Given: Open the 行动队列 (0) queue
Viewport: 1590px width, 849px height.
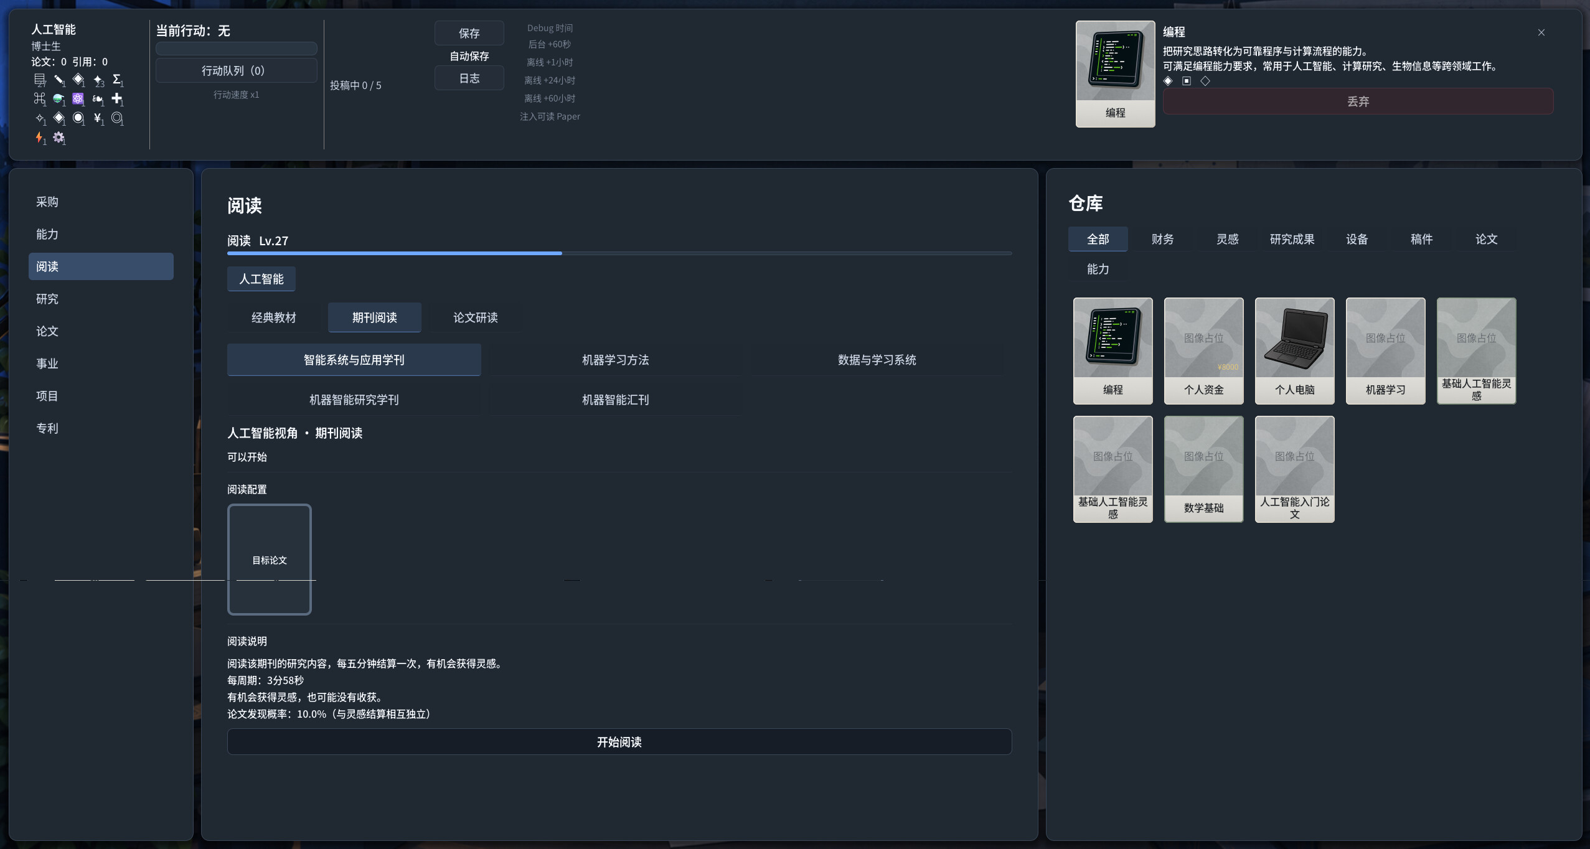Looking at the screenshot, I should 236,71.
